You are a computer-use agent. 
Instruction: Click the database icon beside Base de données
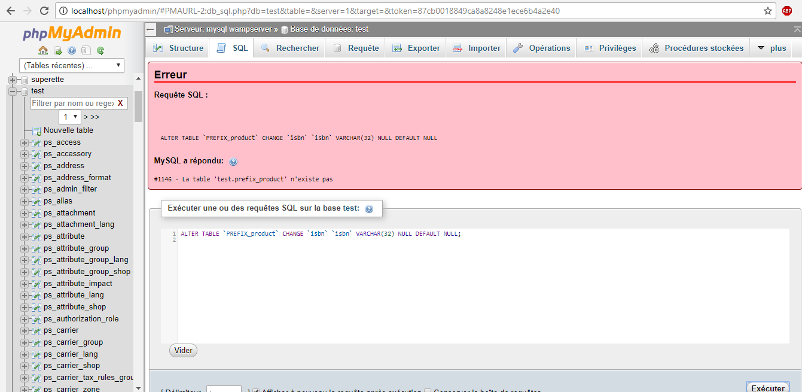285,29
